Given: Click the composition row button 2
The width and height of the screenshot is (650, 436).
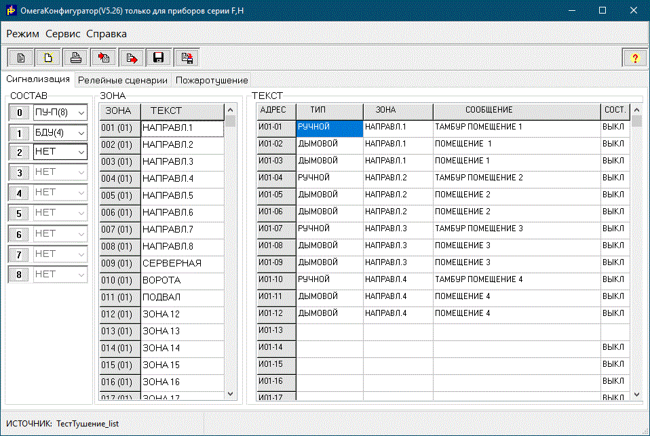Looking at the screenshot, I should click(x=19, y=153).
